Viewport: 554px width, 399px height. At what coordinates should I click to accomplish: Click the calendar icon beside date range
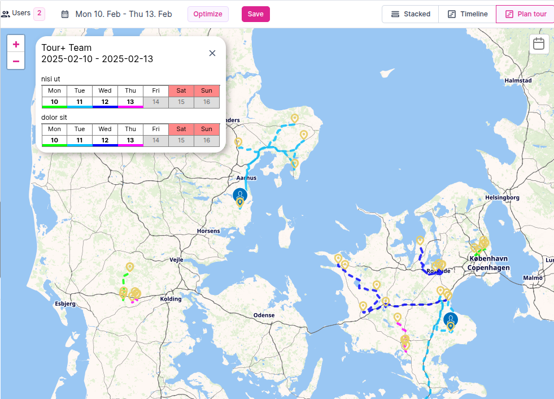point(66,14)
